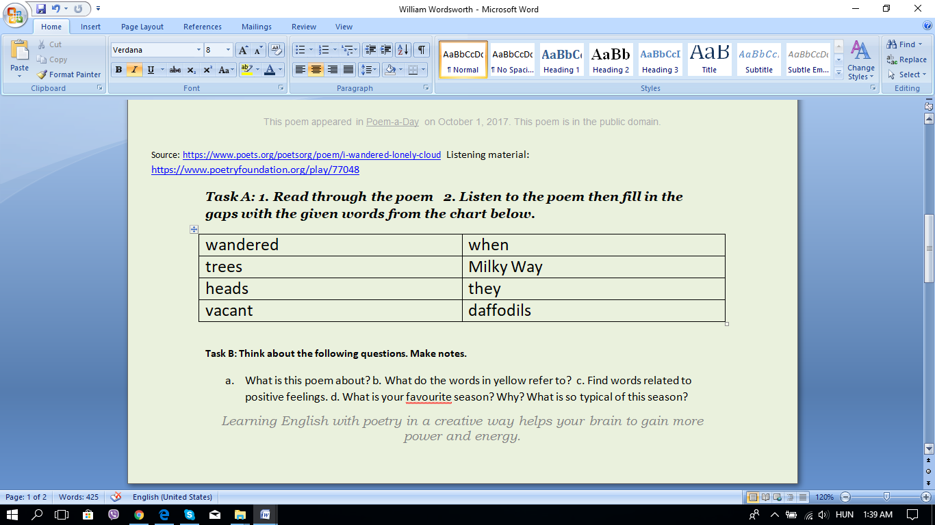Screen dimensions: 935x525
Task: Click the Word Help question mark icon
Action: (927, 26)
